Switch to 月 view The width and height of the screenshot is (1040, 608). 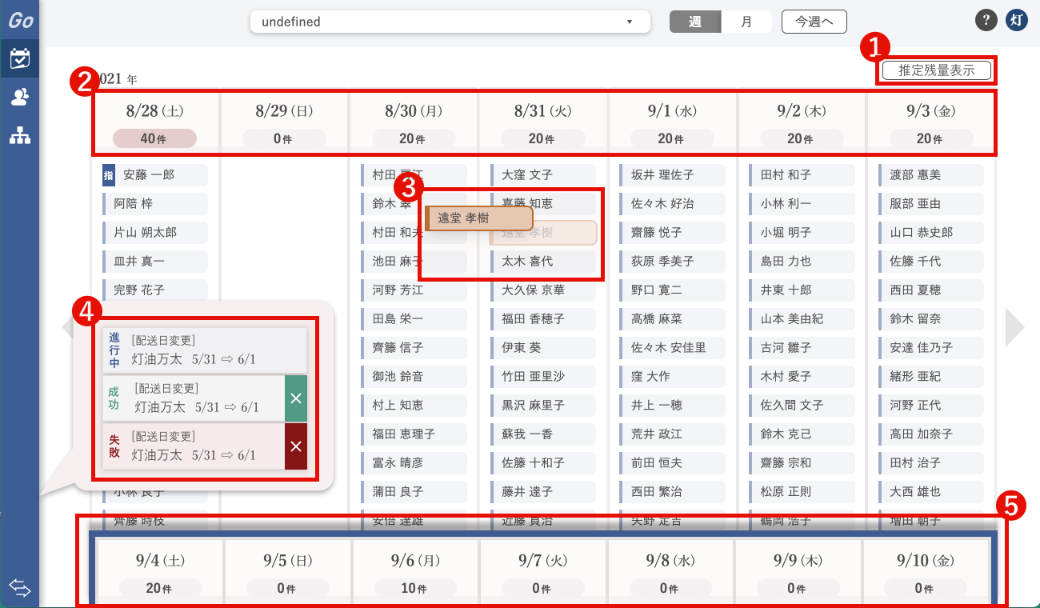(x=746, y=22)
